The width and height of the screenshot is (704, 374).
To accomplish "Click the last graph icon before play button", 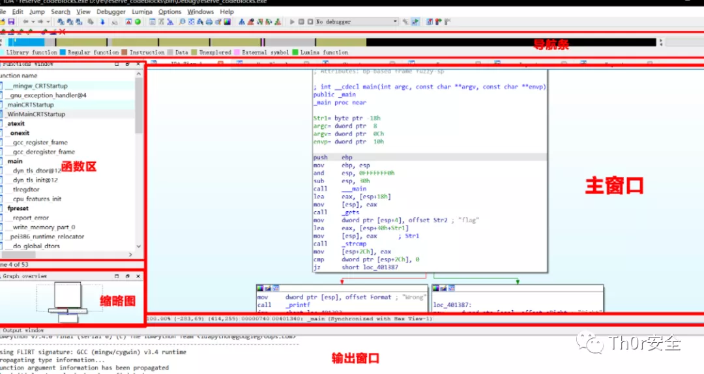I will click(x=278, y=22).
